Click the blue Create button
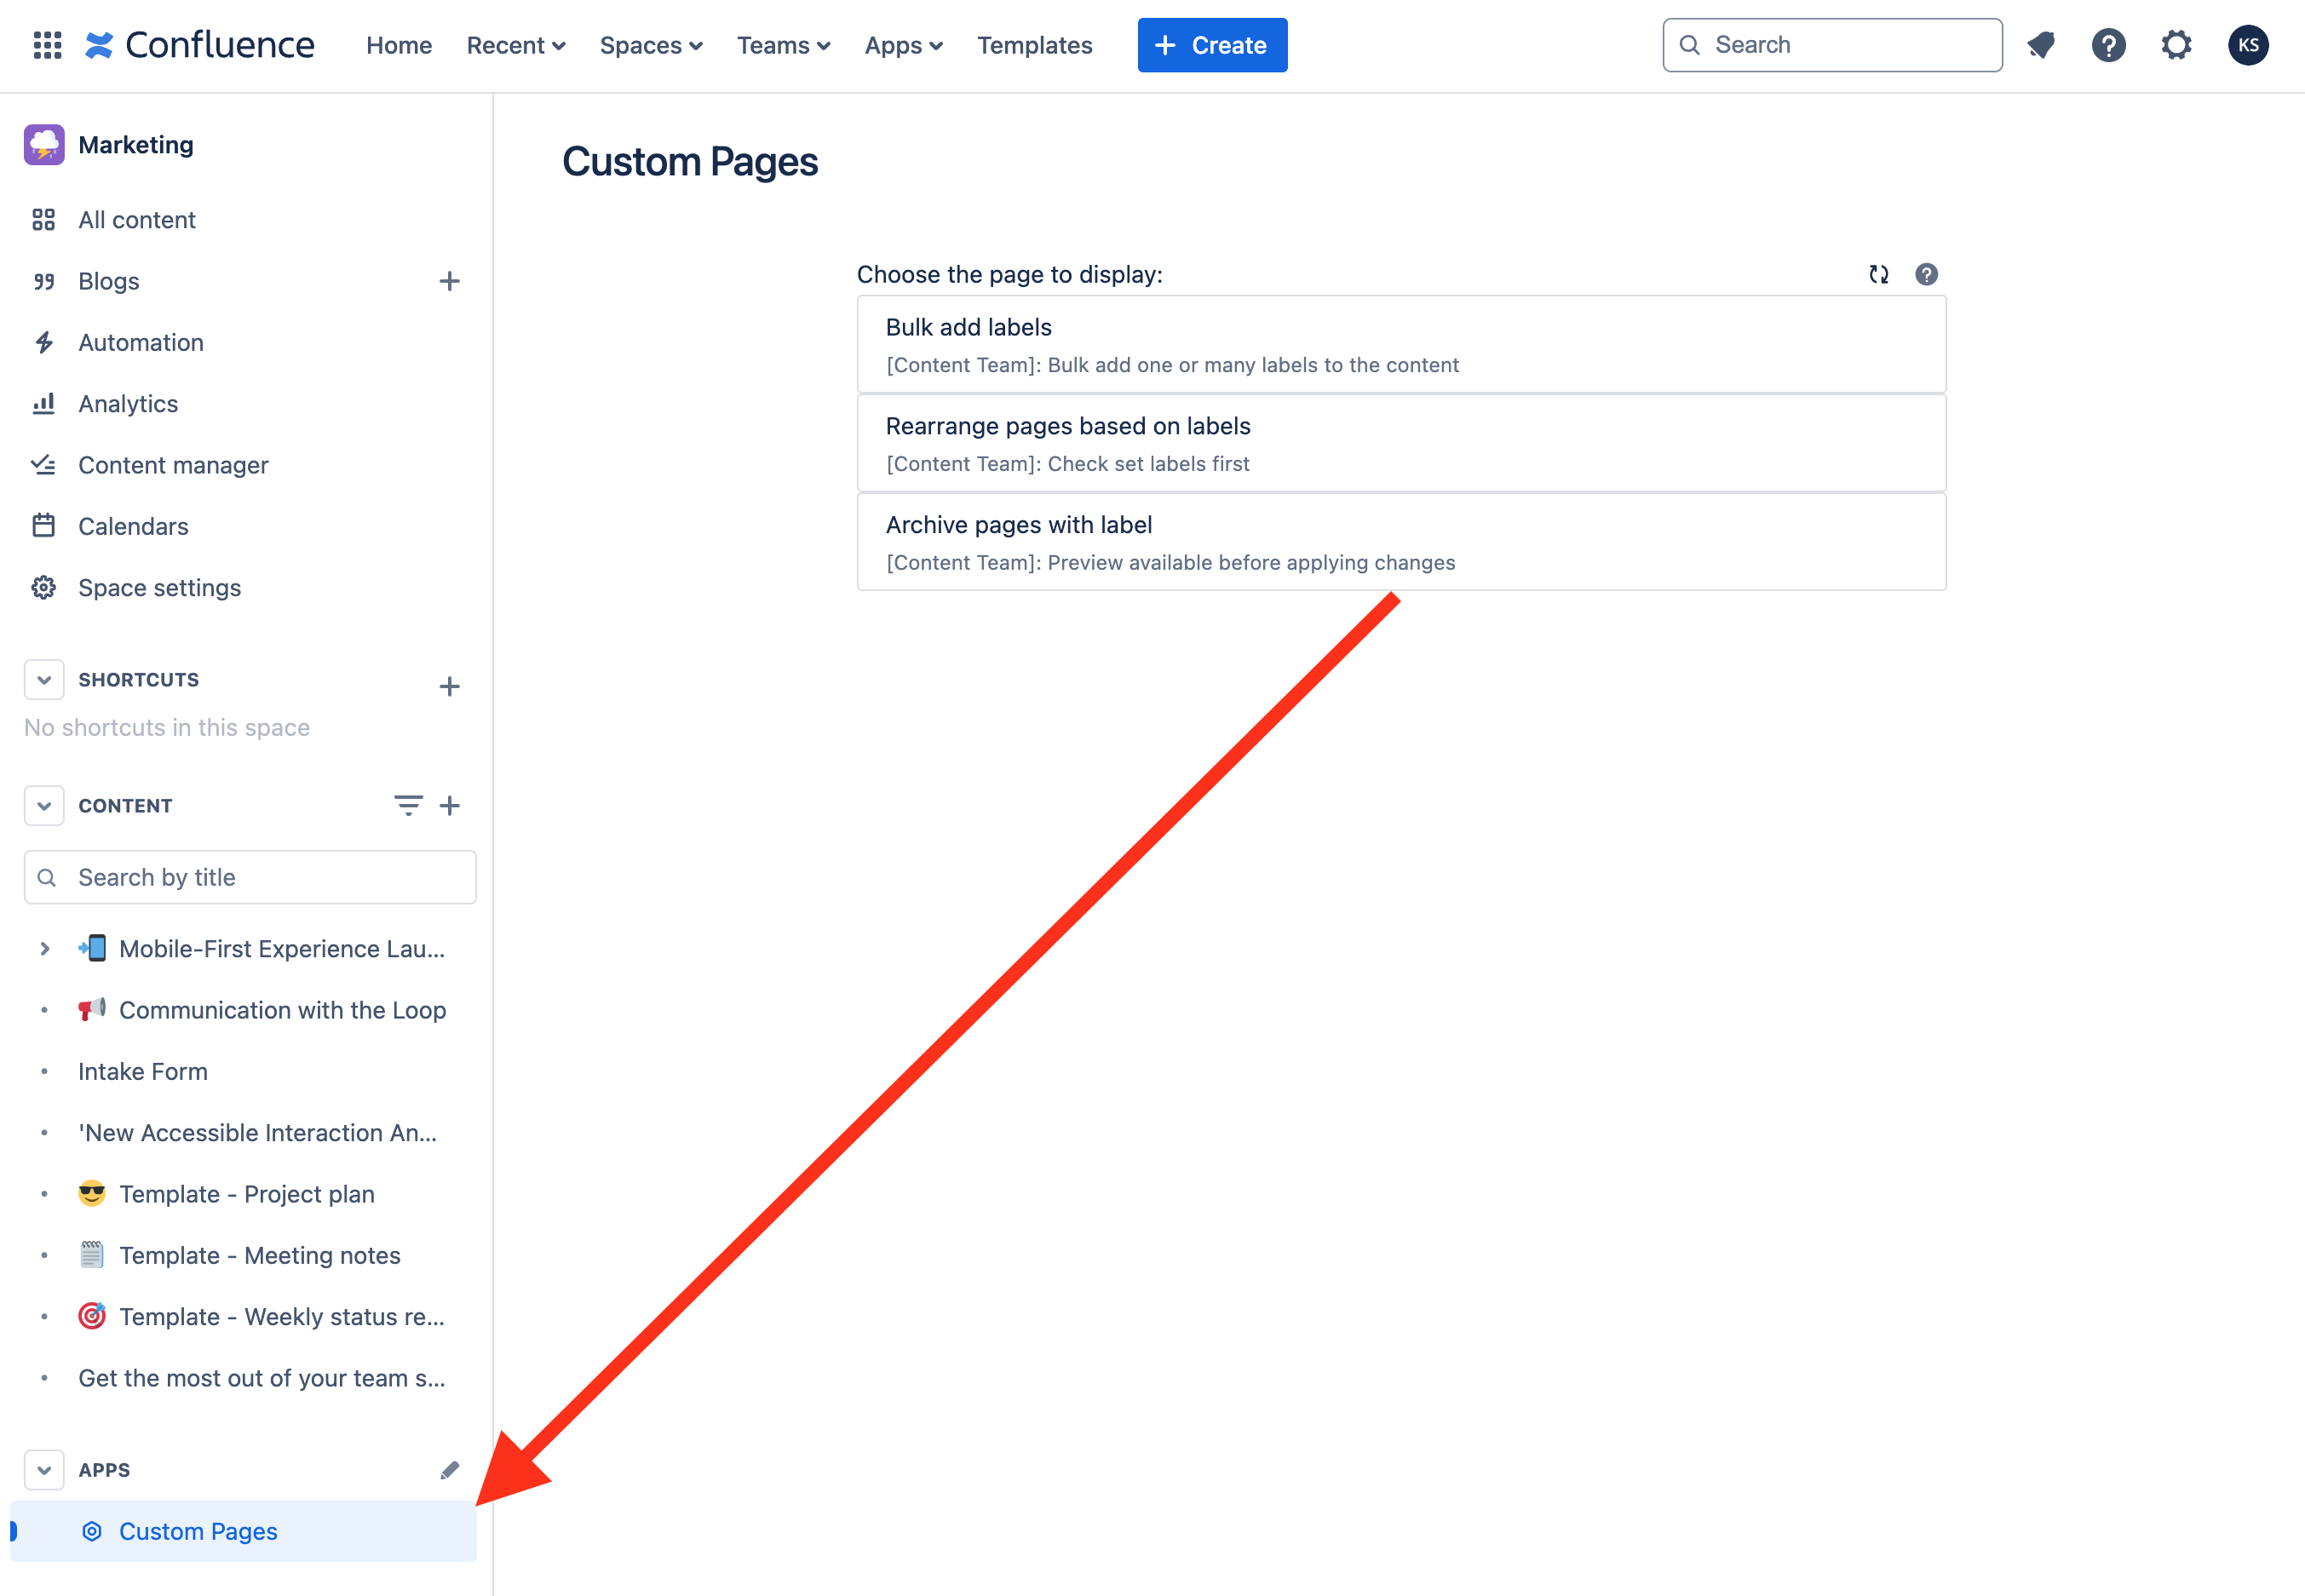2305x1596 pixels. 1211,45
